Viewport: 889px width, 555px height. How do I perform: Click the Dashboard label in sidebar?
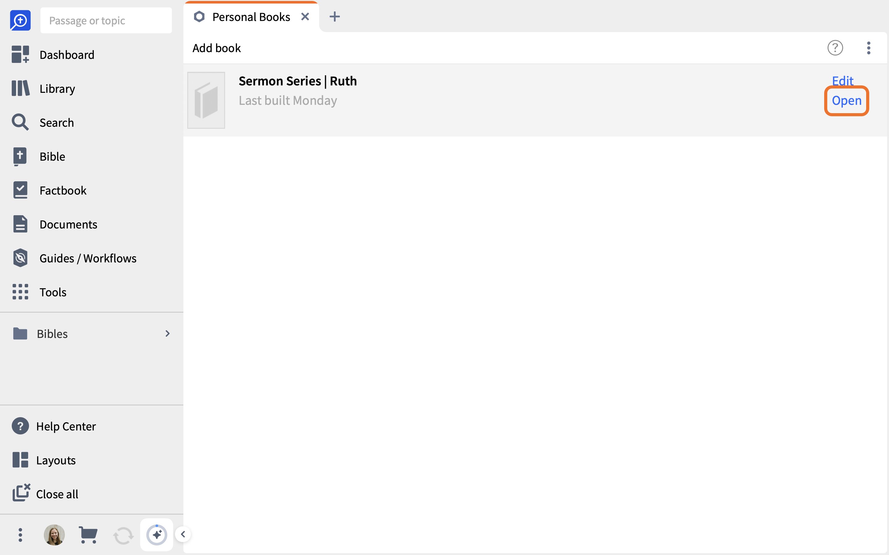(x=67, y=55)
